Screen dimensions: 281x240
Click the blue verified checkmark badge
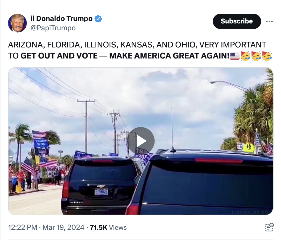pos(98,19)
